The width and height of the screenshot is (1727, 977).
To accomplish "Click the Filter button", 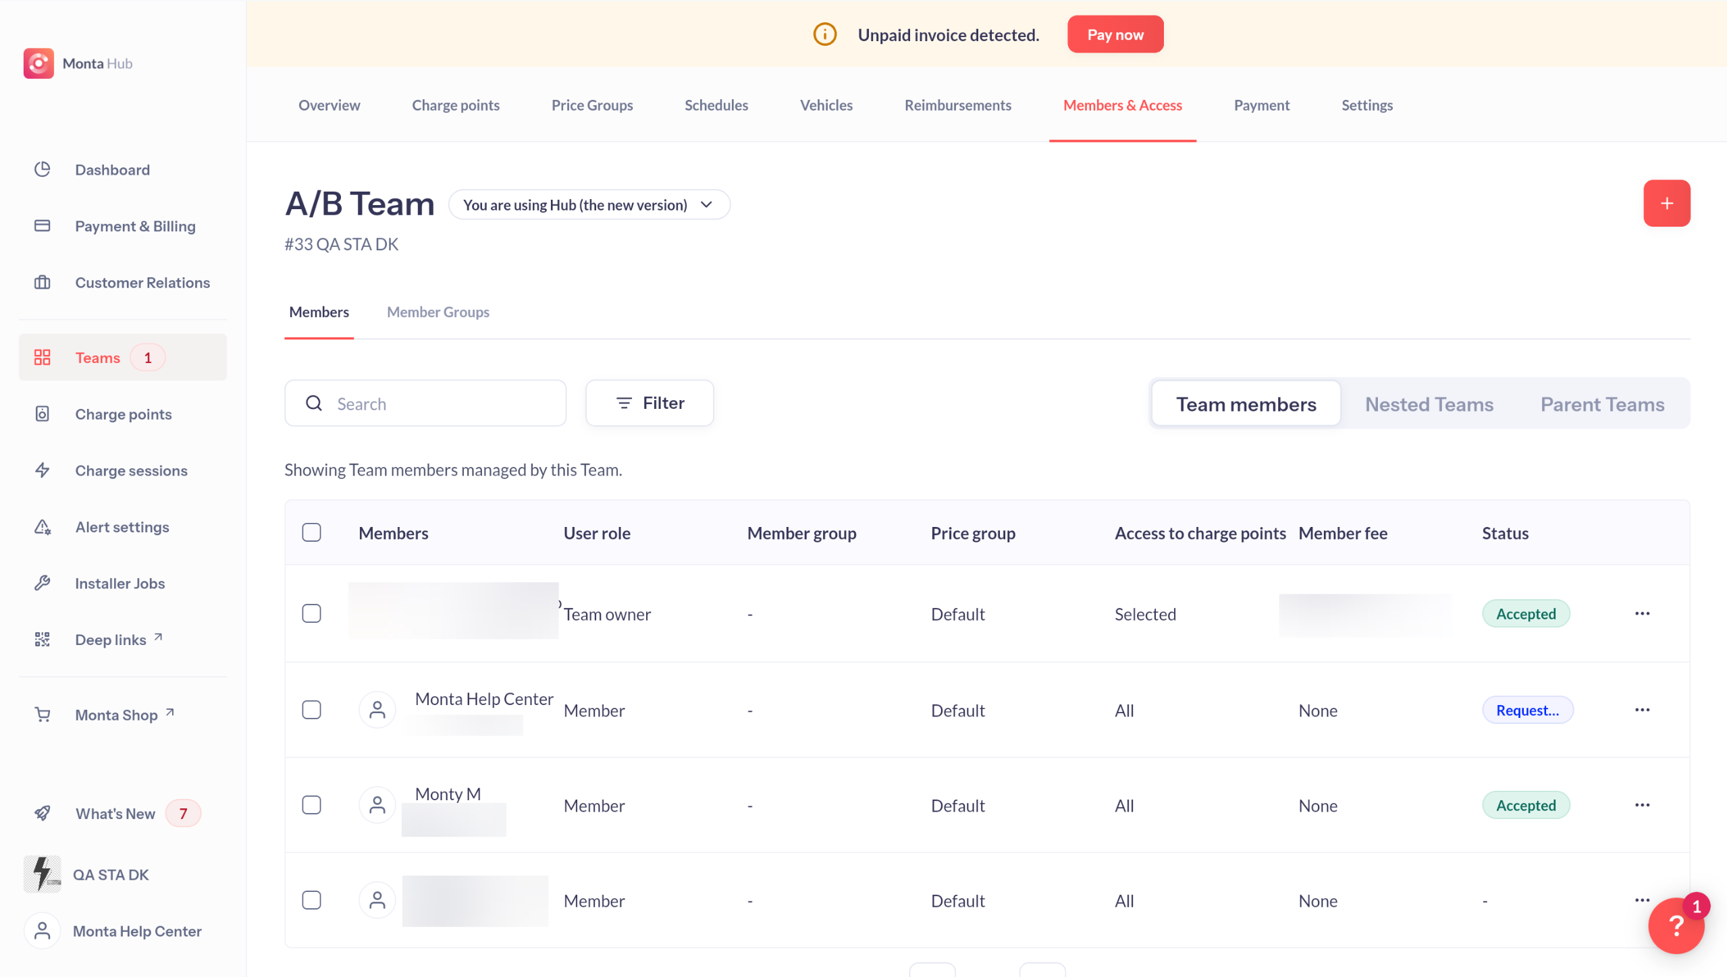I will 649,403.
